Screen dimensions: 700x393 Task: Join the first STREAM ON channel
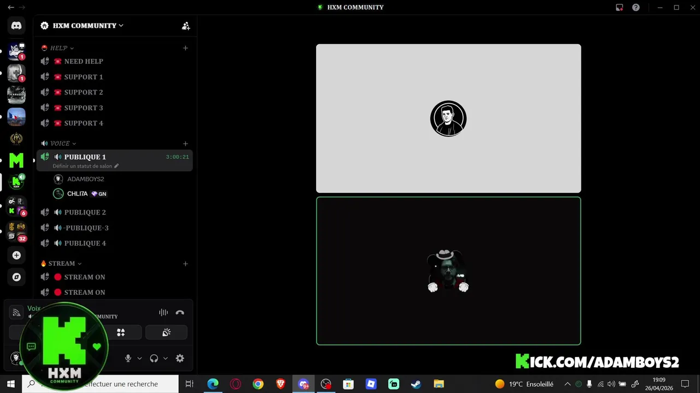coord(115,277)
